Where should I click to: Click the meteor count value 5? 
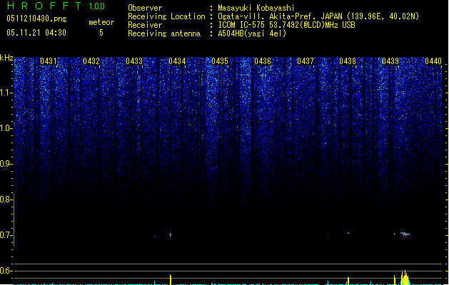pos(101,33)
